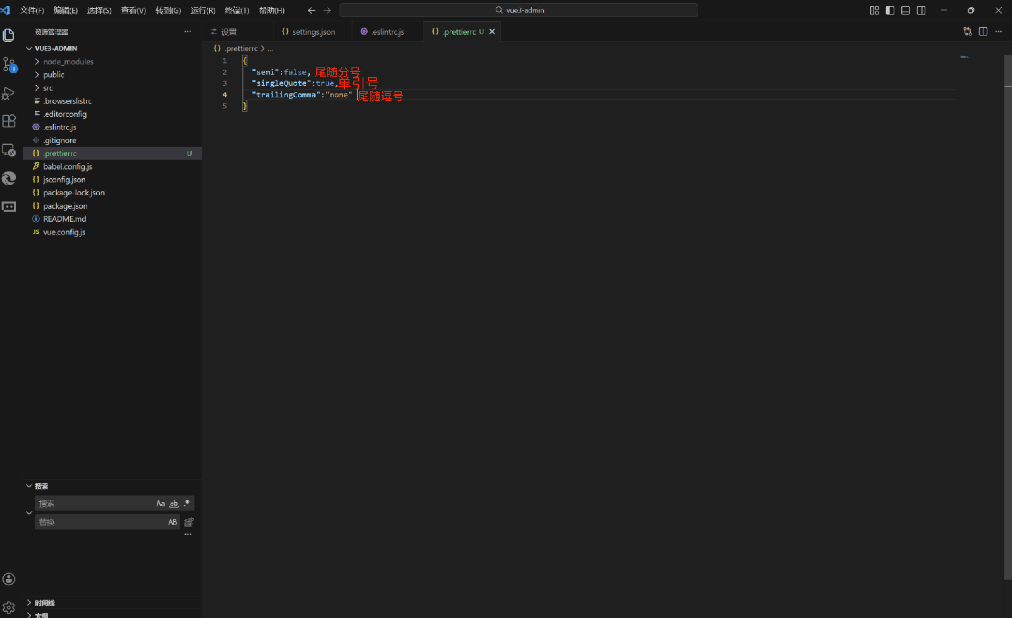Open the Manage gear icon
1012x618 pixels.
tap(9, 607)
